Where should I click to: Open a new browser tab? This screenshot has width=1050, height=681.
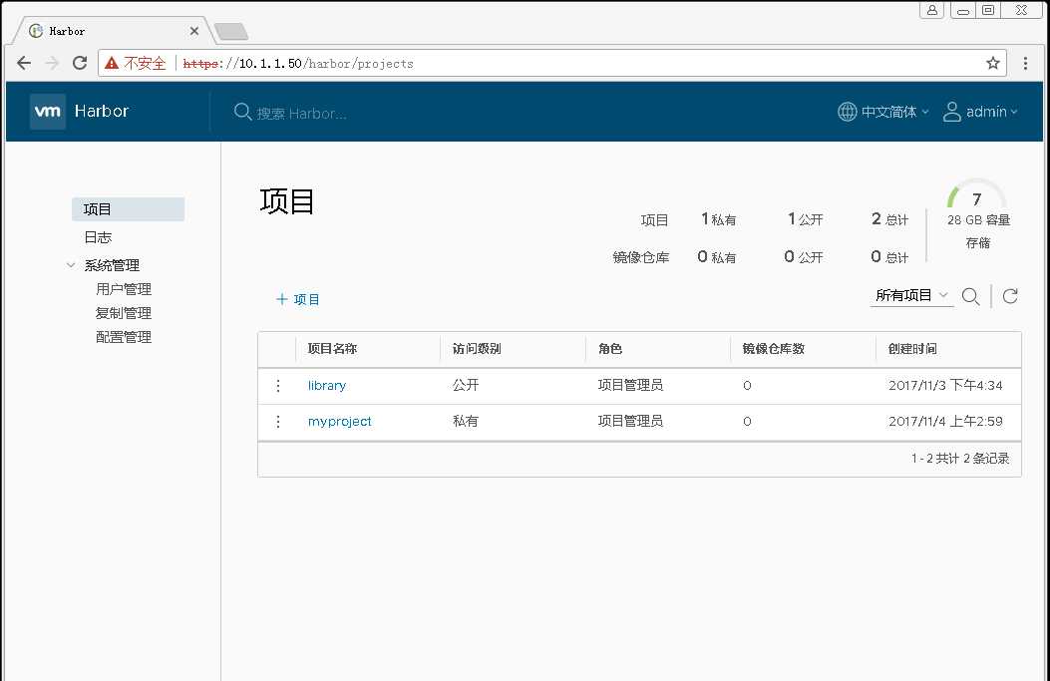coord(231,31)
